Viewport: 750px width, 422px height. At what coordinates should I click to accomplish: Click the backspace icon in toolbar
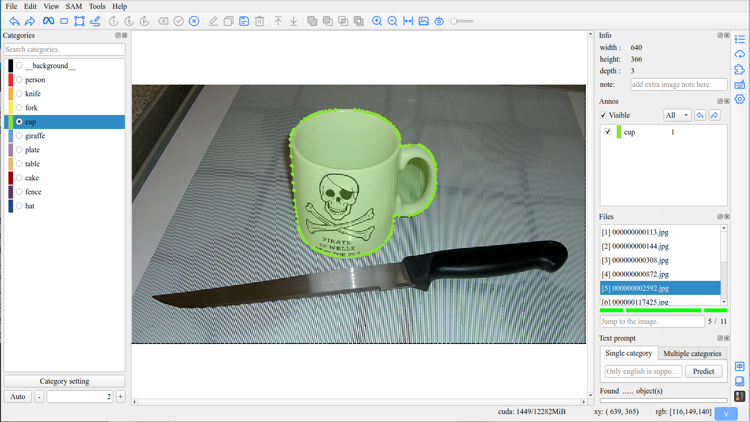point(163,21)
